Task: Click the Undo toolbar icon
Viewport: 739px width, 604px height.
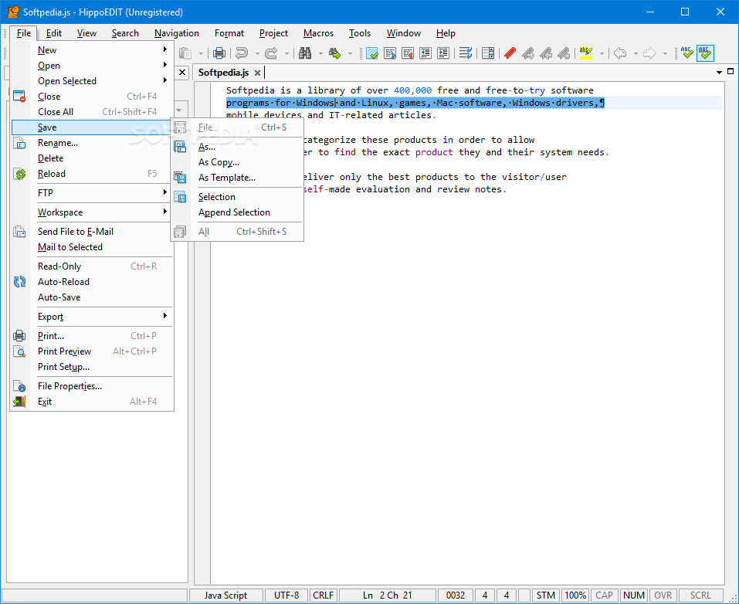Action: tap(242, 53)
